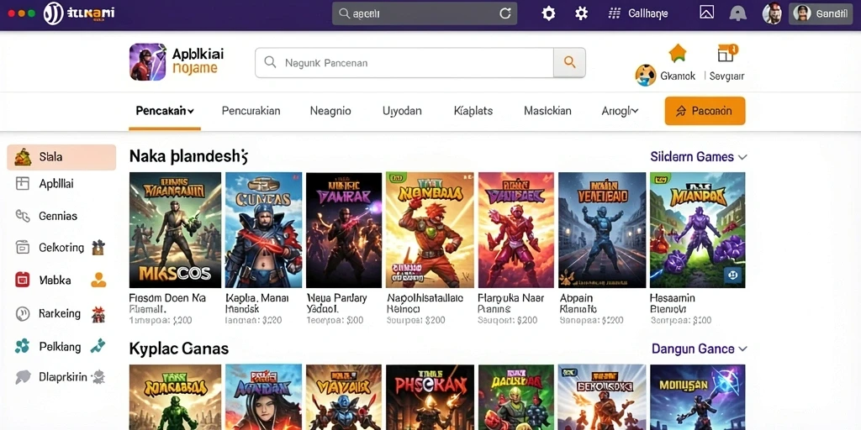Click the Rarkeing circular sidebar icon
The image size is (861, 430).
(x=23, y=314)
